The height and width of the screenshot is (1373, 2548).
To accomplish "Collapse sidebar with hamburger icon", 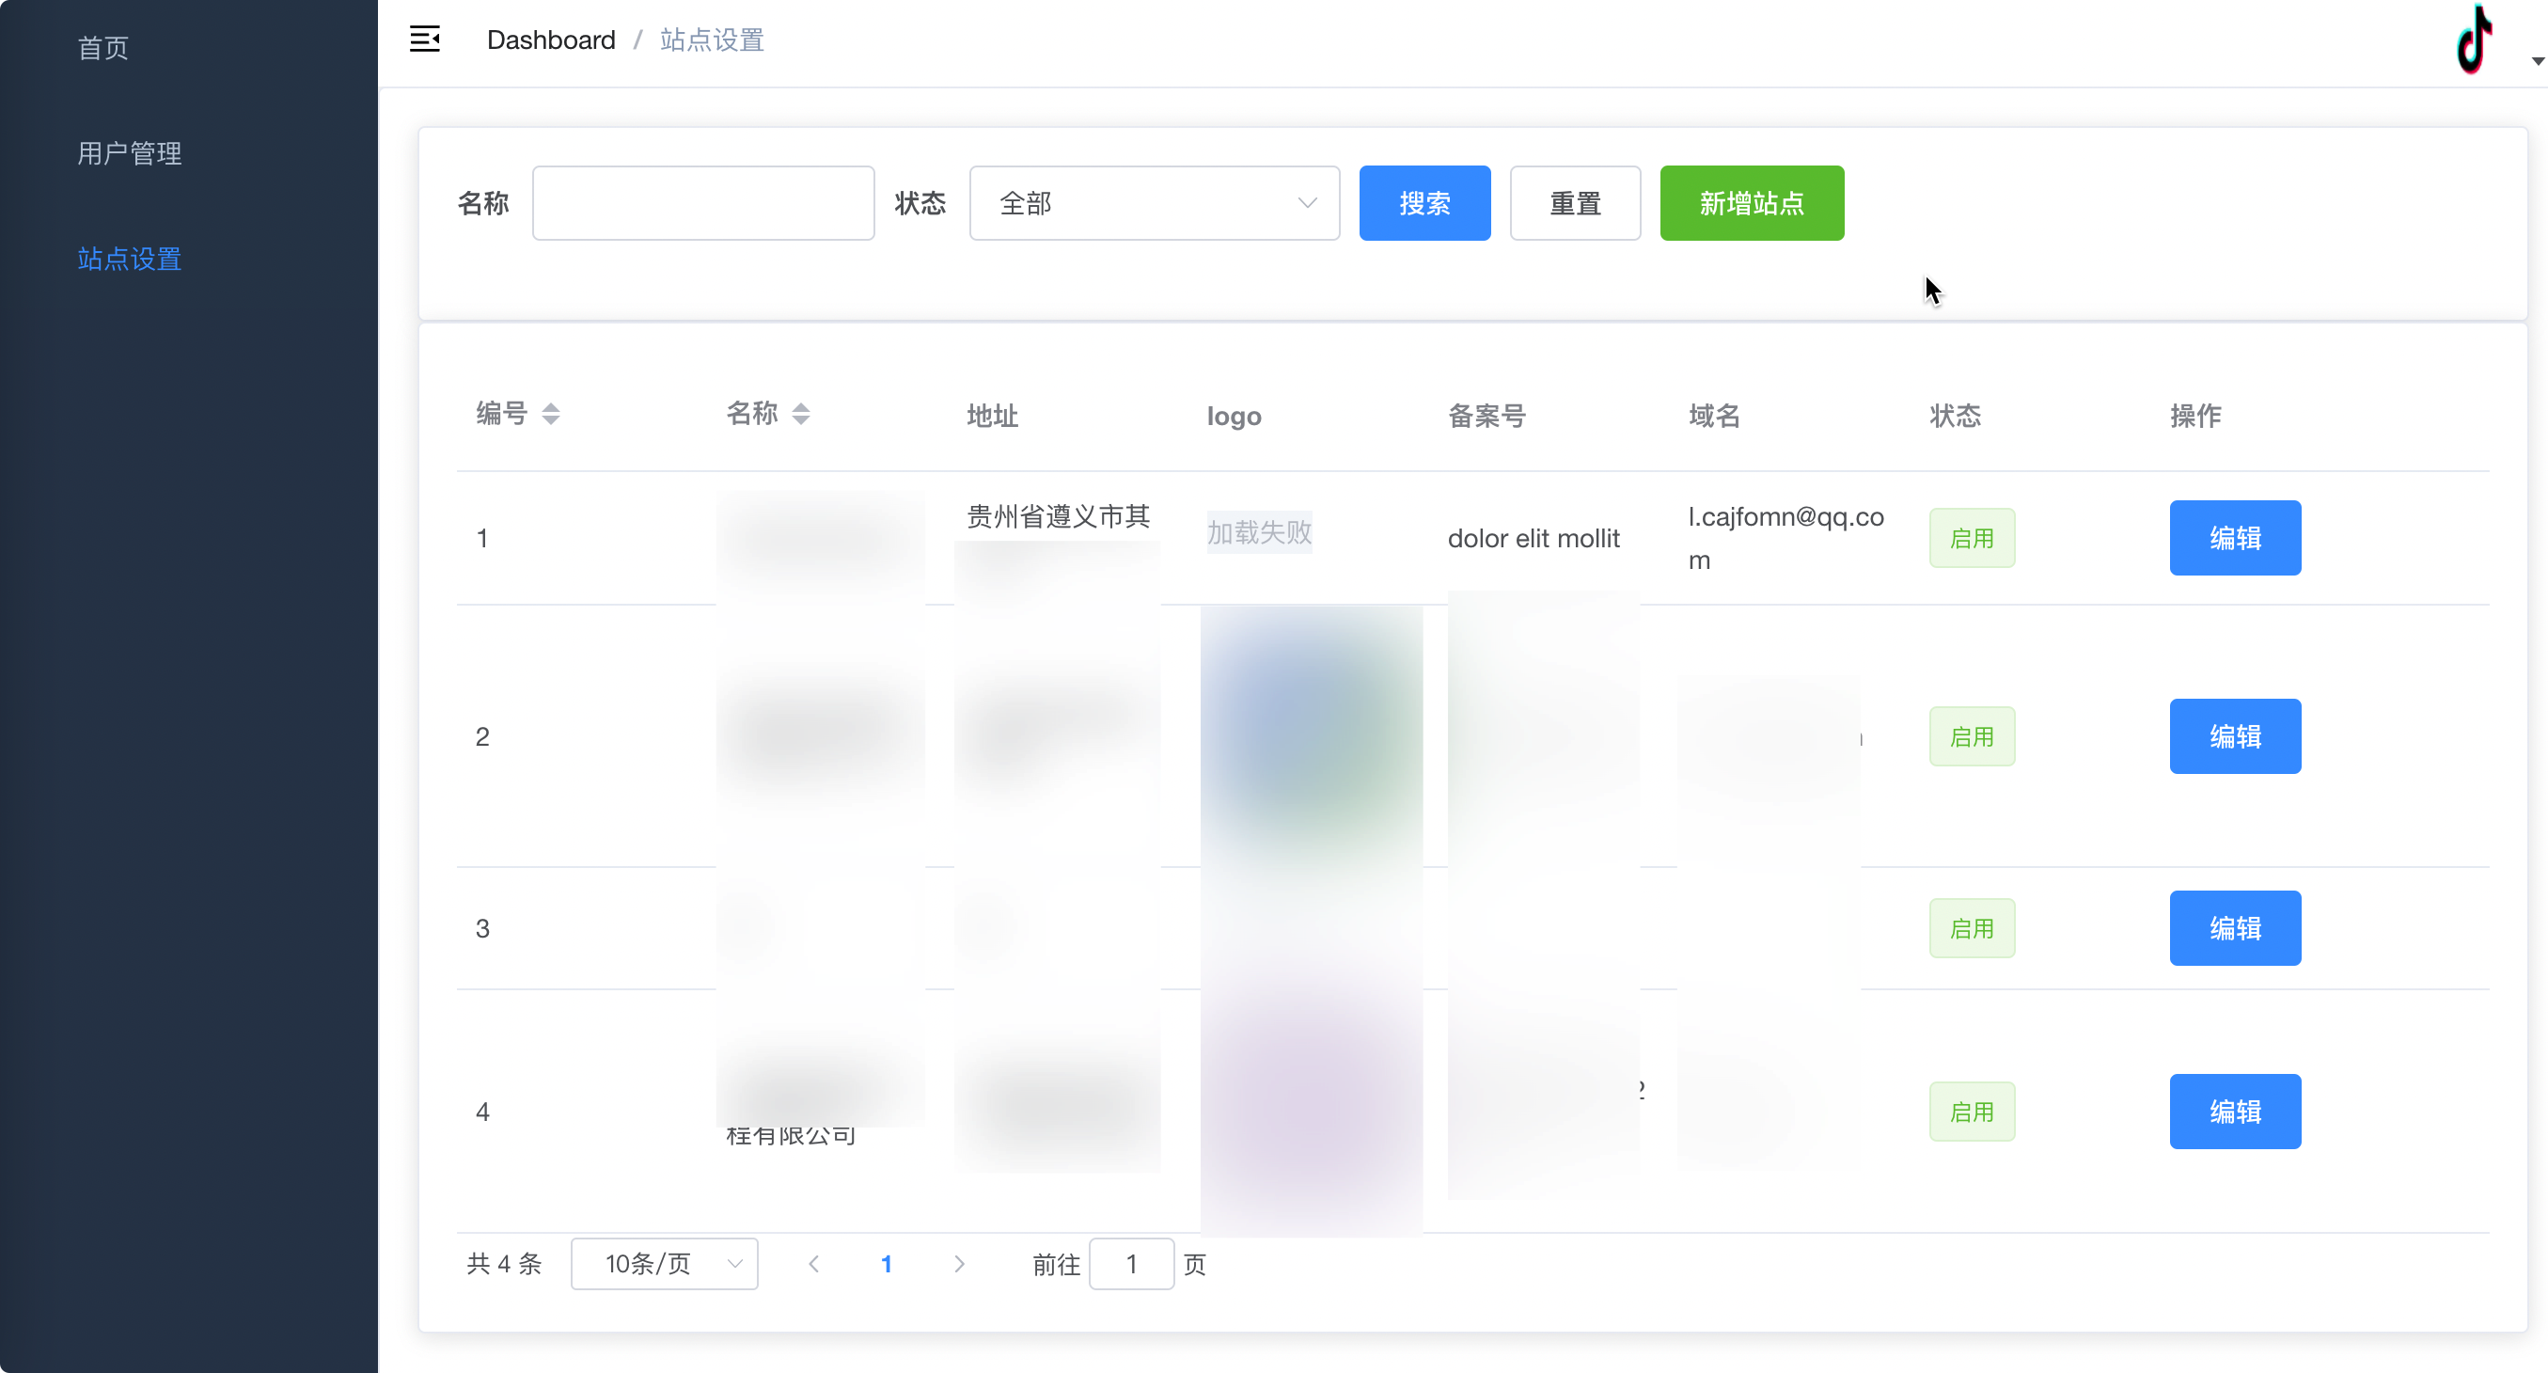I will click(x=424, y=39).
